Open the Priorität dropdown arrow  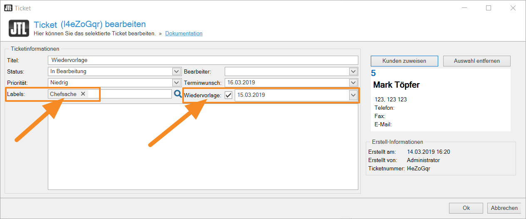coord(176,82)
